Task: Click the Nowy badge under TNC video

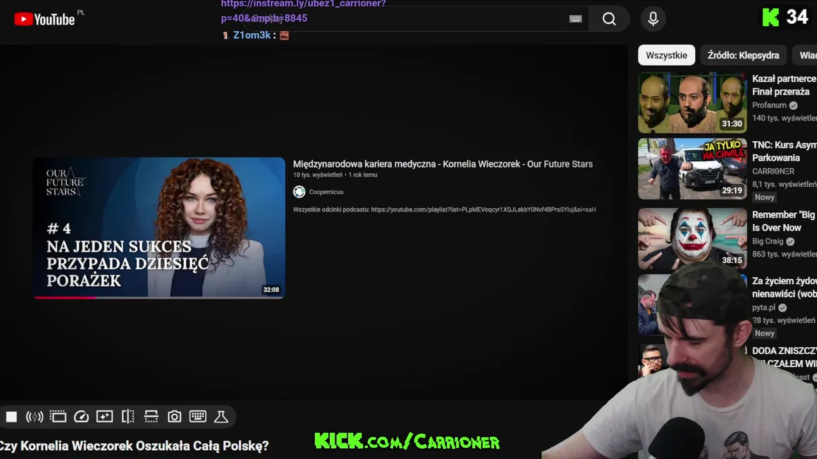Action: [x=764, y=198]
